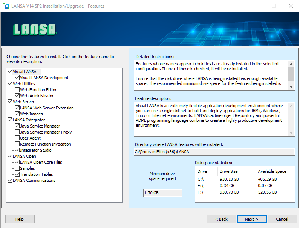Select the LANSA Open Core Files name
This screenshot has height=229, width=300.
click(x=41, y=162)
